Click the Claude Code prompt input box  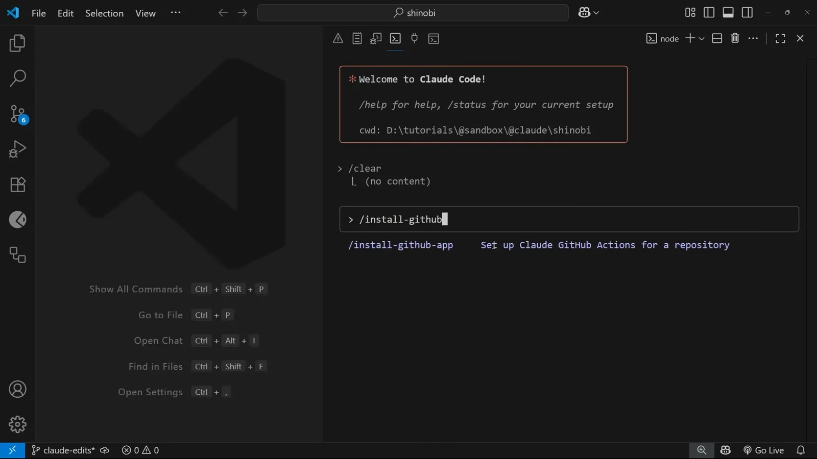point(569,219)
